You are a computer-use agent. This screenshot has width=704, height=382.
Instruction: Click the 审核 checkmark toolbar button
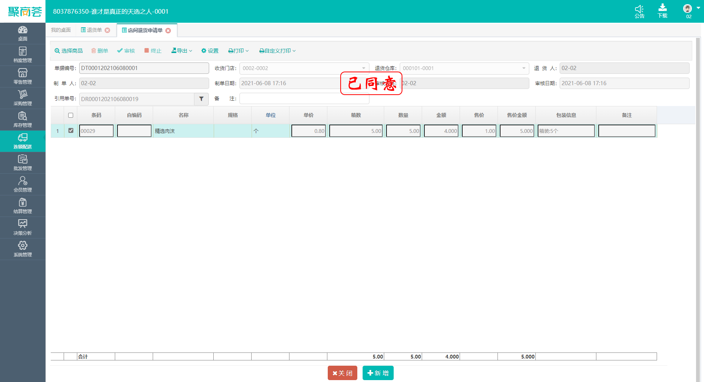point(126,51)
